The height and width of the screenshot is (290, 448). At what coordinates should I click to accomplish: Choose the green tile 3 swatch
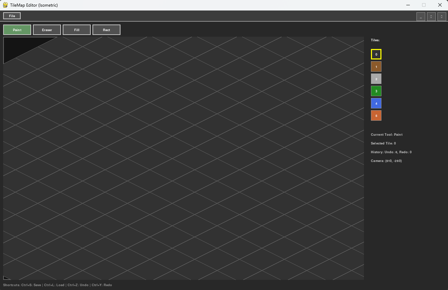click(x=376, y=91)
